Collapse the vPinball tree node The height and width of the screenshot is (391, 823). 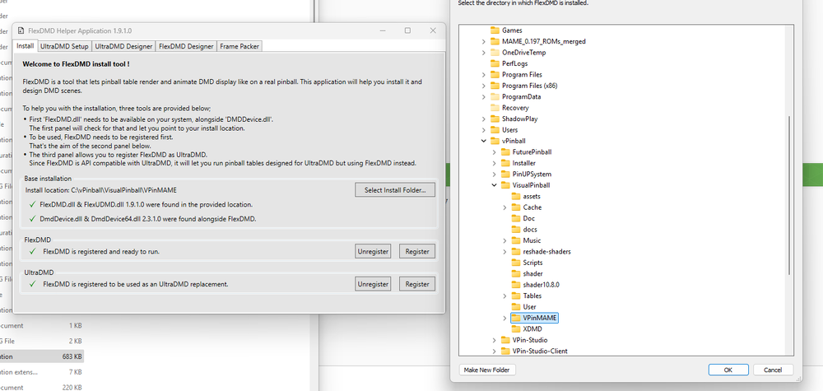pos(483,141)
